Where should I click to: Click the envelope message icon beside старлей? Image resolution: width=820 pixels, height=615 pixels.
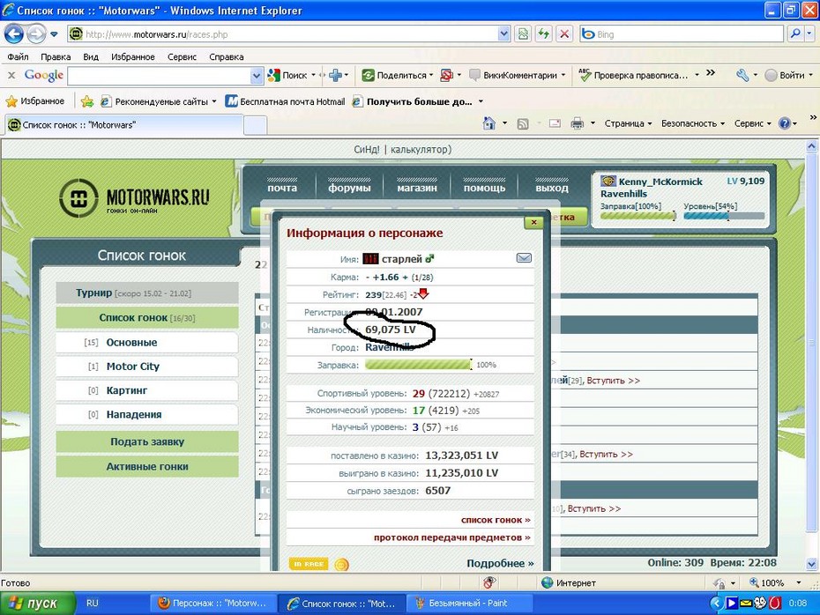pos(524,258)
